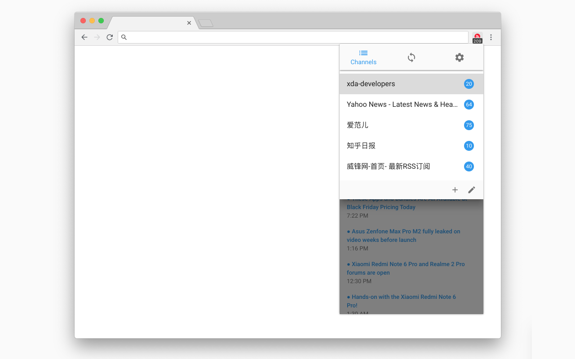Select the xda-developers channel
575x359 pixels.
[411, 84]
